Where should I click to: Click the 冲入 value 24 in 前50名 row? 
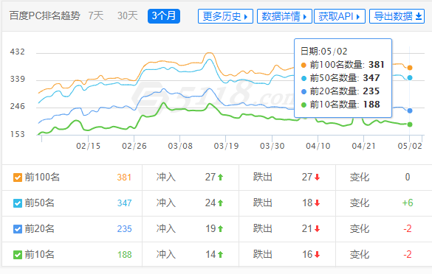tap(210, 203)
